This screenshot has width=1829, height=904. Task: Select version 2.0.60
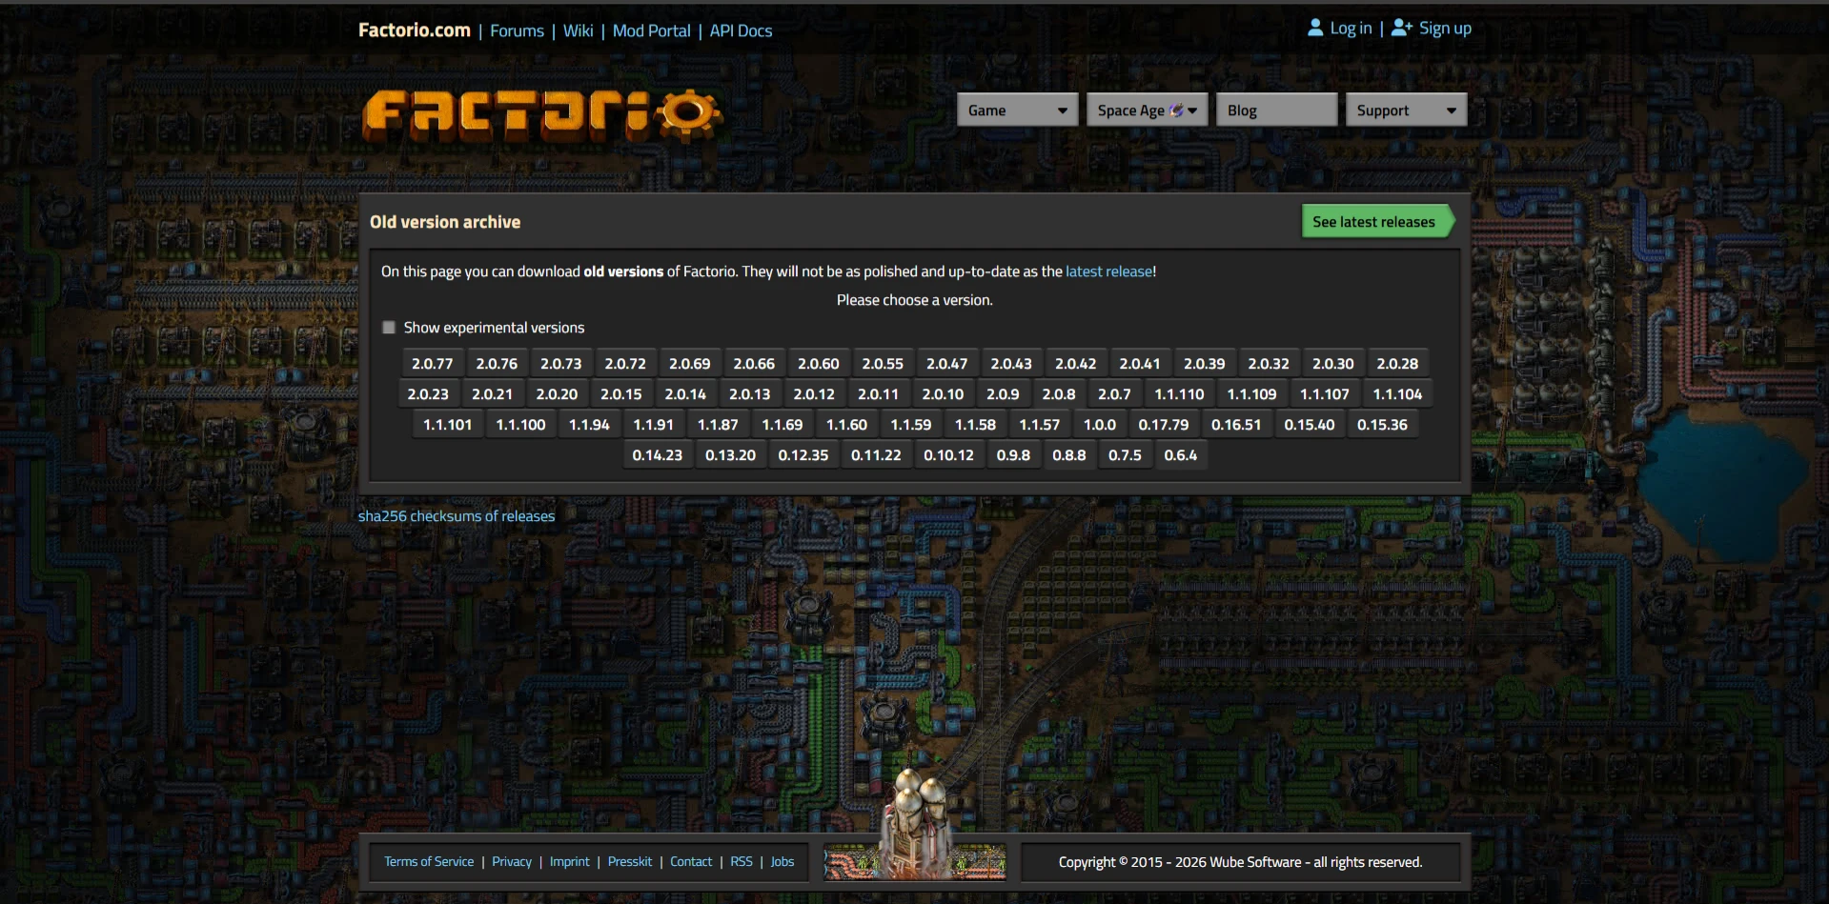tap(819, 364)
